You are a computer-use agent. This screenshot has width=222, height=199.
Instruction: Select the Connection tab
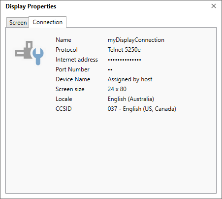click(x=48, y=22)
